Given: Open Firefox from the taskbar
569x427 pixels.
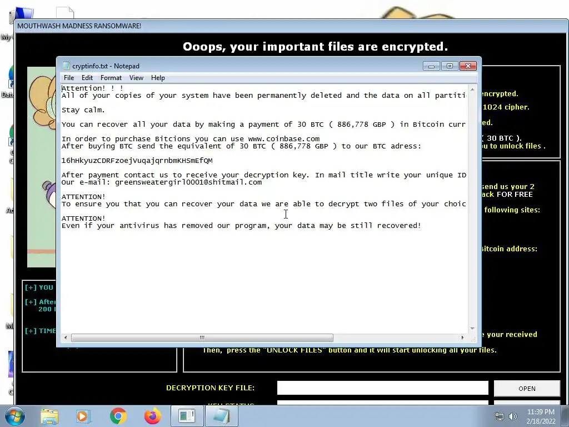Looking at the screenshot, I should [x=152, y=416].
